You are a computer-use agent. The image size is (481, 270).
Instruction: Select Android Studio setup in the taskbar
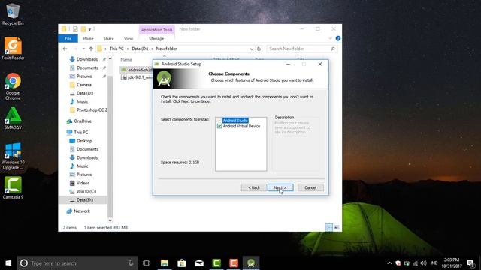pos(251,263)
